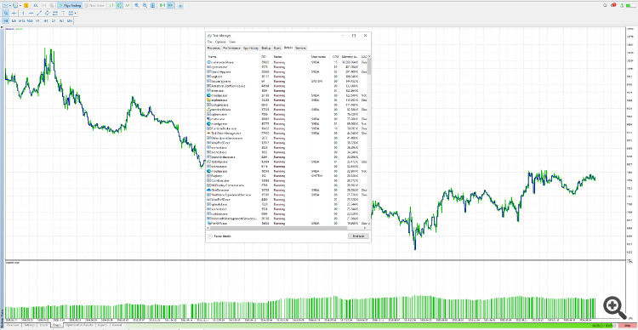
Task: Open Task Manager View menu
Action: pyautogui.click(x=232, y=42)
